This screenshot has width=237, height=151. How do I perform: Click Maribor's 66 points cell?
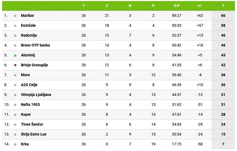point(223,15)
